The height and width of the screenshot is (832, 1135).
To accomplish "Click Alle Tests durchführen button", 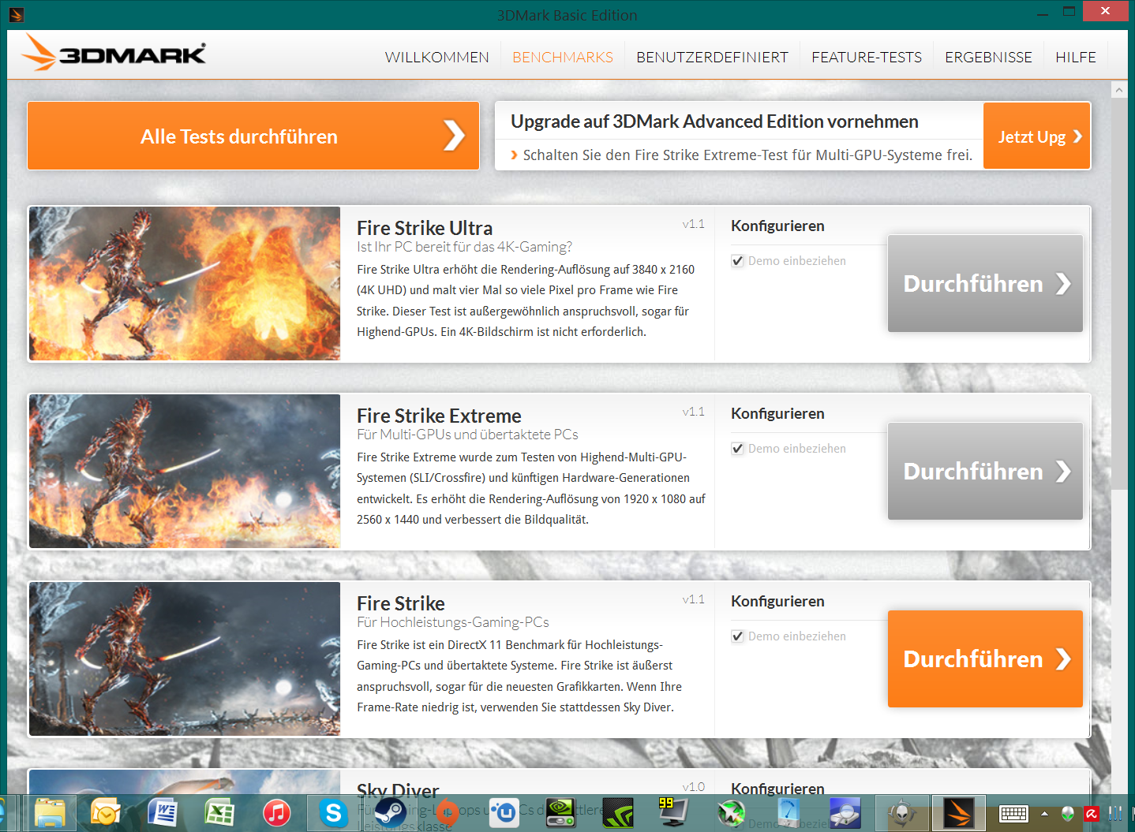I will [253, 136].
